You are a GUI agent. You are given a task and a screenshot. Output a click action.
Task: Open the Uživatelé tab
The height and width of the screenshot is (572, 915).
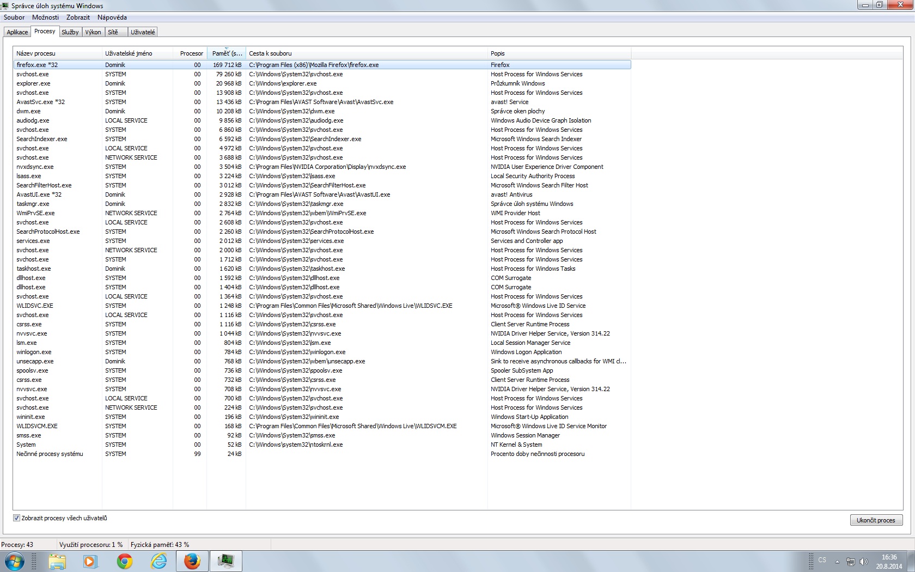point(143,32)
